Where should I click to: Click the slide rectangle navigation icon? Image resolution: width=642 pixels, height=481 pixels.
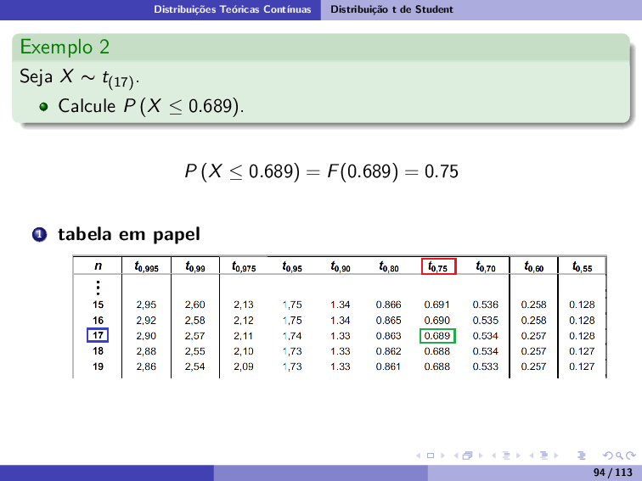[431, 456]
